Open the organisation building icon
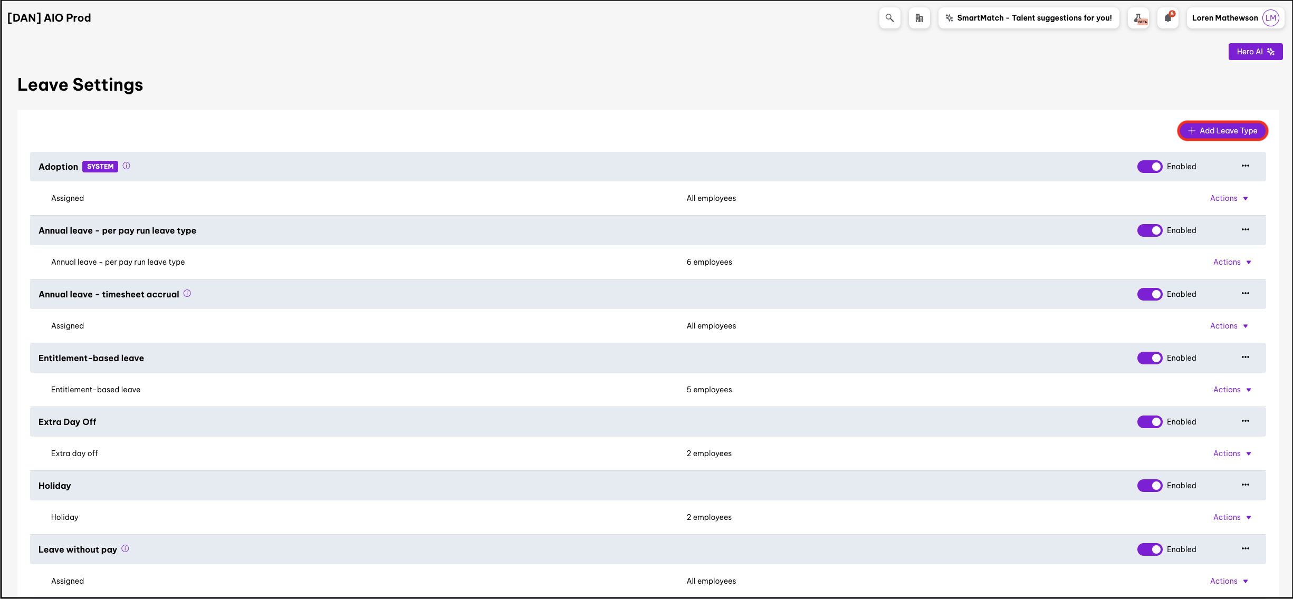This screenshot has height=599, width=1293. 919,18
